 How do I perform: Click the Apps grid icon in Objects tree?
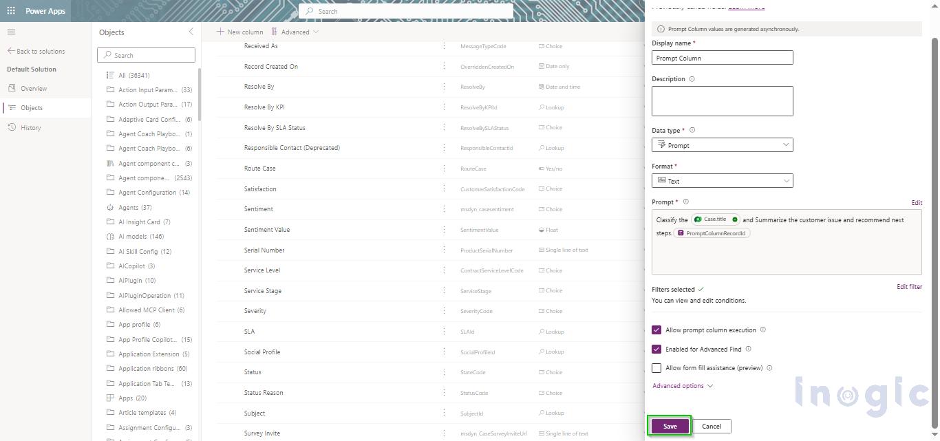110,398
